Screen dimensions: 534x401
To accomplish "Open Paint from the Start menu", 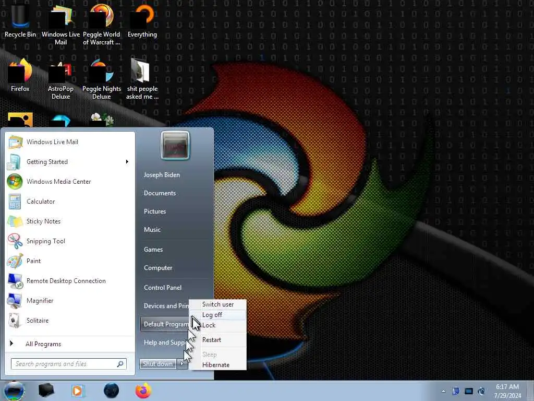I will click(x=70, y=261).
